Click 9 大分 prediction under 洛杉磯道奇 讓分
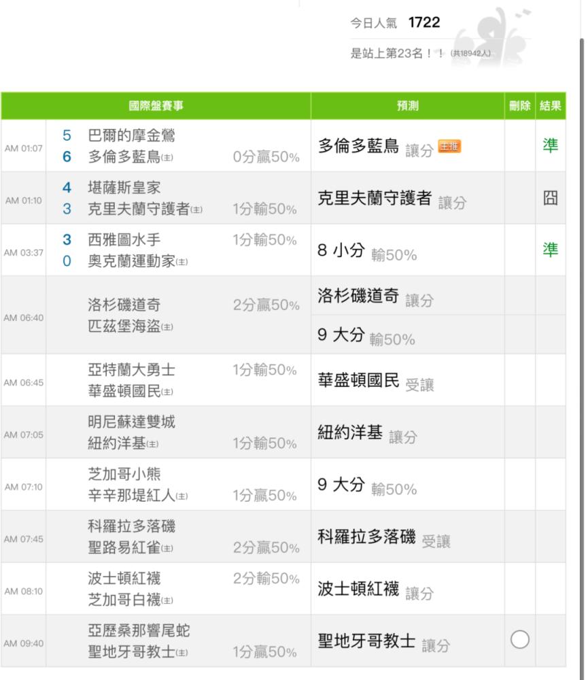The height and width of the screenshot is (680, 588). pyautogui.click(x=366, y=336)
